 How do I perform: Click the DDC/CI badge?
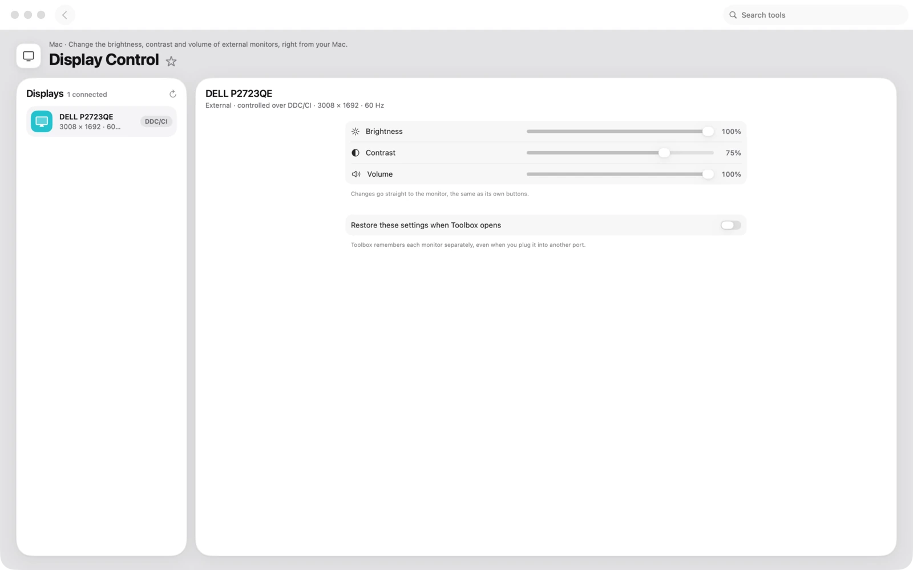pos(156,121)
